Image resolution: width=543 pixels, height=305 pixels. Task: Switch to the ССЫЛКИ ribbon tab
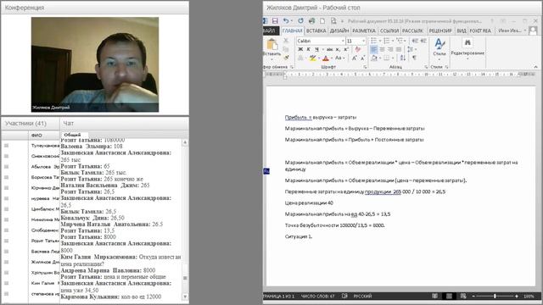pyautogui.click(x=389, y=30)
